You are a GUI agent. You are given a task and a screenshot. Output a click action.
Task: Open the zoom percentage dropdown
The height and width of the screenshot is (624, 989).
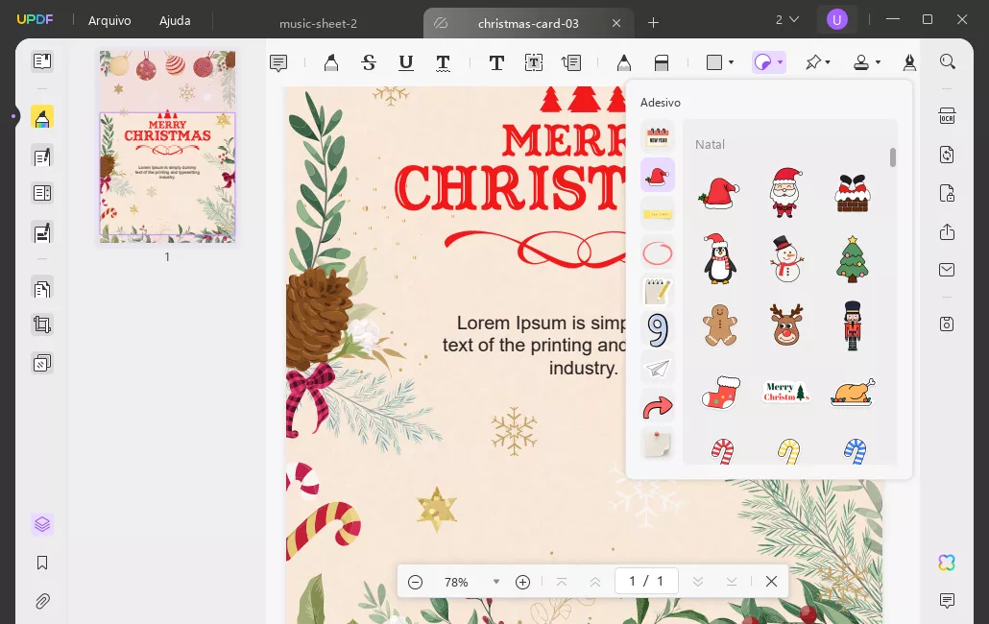click(496, 582)
